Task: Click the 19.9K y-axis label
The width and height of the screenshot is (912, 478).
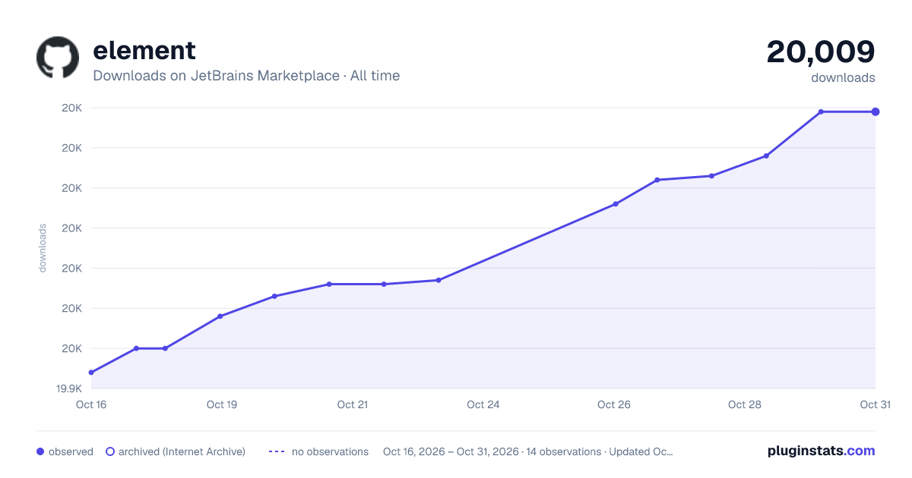Action: click(x=69, y=389)
